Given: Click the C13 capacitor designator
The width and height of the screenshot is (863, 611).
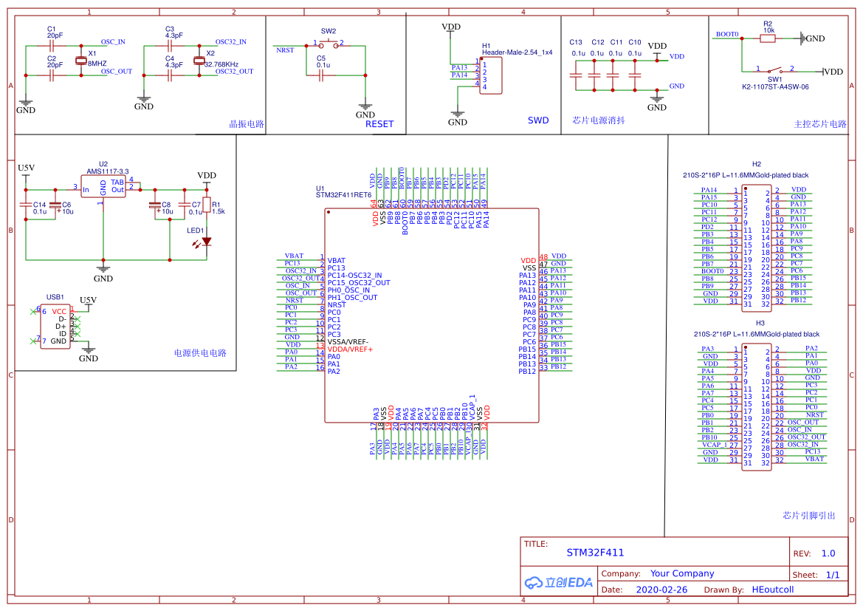Looking at the screenshot, I should coord(576,42).
